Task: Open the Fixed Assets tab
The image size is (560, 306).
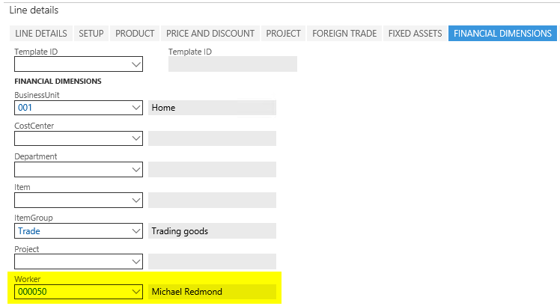Action: [x=415, y=33]
